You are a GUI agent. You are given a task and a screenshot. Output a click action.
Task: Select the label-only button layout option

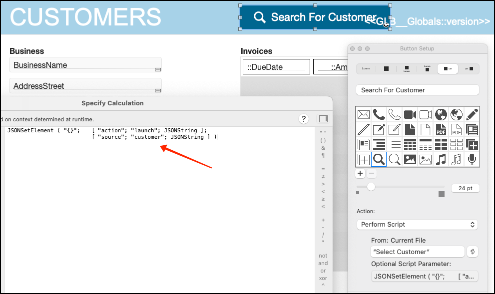click(x=366, y=68)
